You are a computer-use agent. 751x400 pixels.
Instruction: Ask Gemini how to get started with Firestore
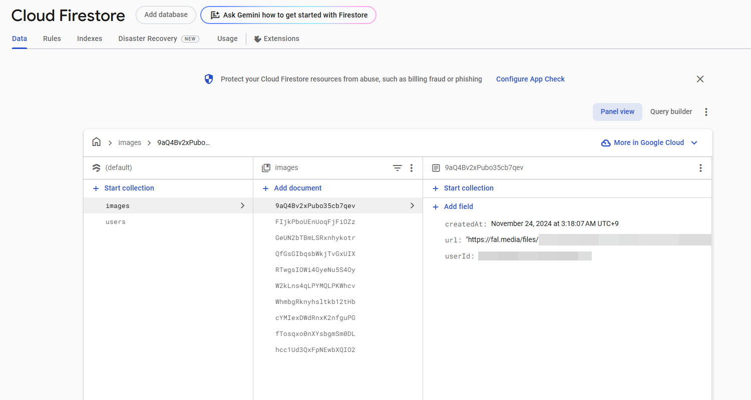point(288,15)
